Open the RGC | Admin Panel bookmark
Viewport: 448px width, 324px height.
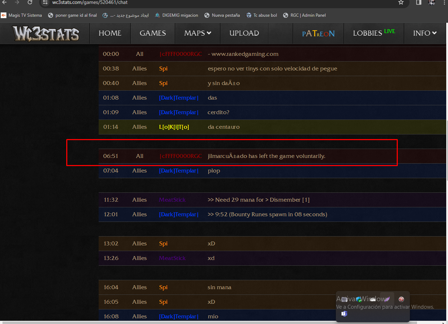click(x=304, y=15)
